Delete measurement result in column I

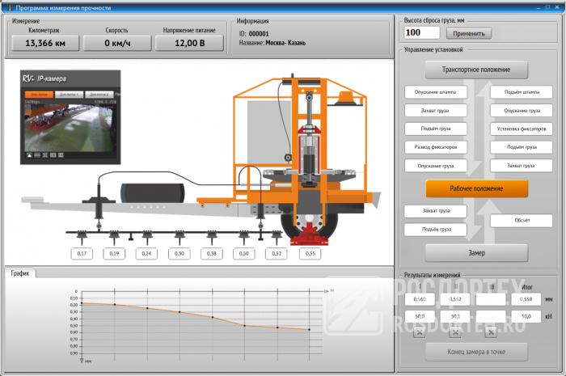[419, 332]
